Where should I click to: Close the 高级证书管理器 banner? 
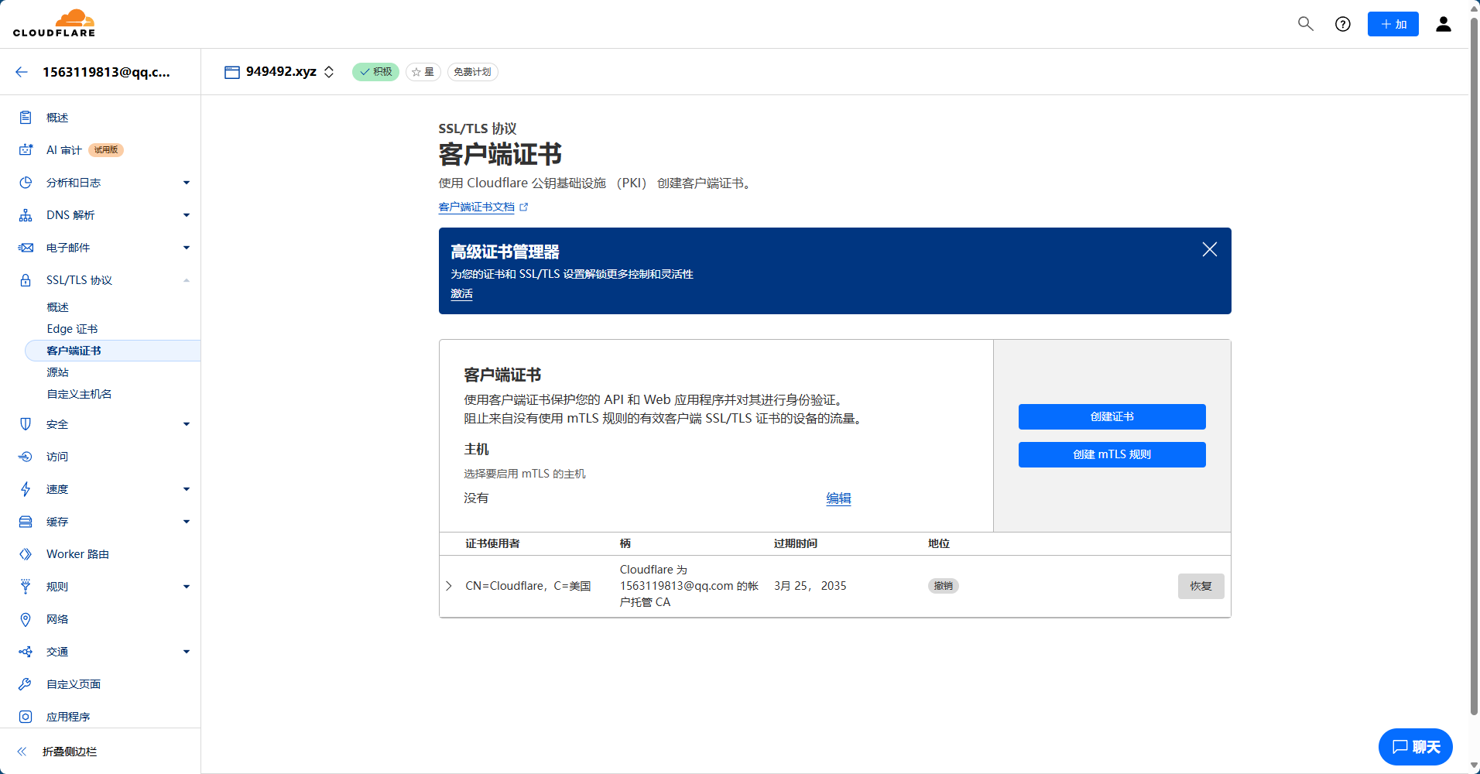1210,249
